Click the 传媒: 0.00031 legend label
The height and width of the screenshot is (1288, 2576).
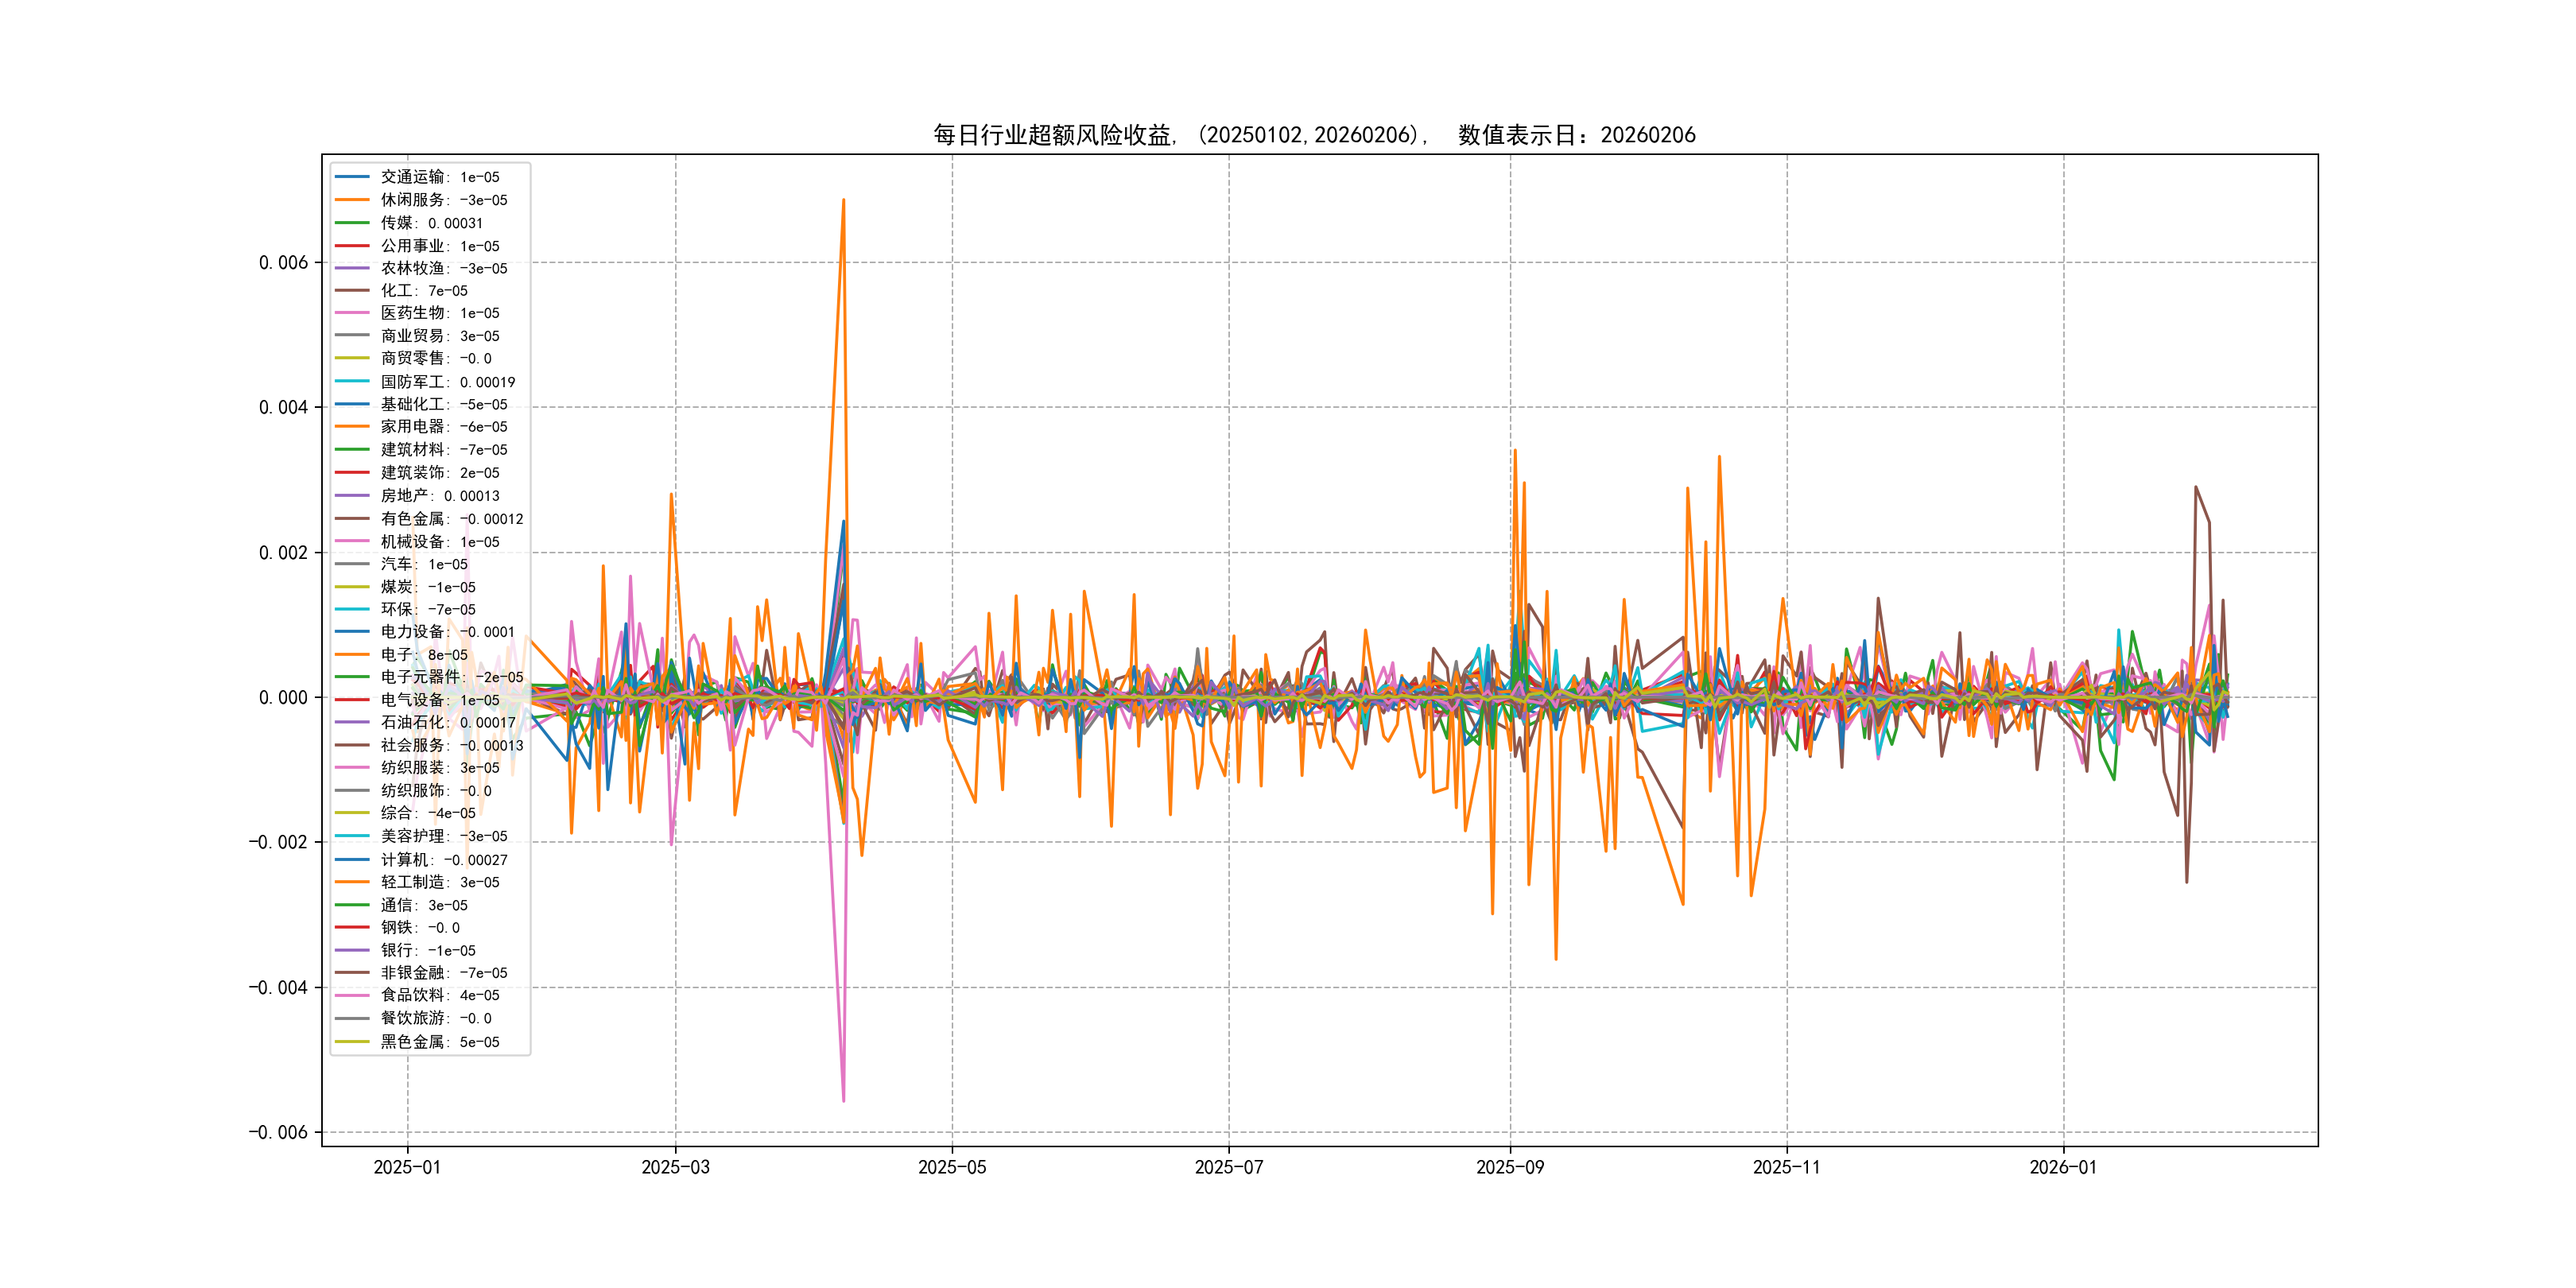point(431,223)
